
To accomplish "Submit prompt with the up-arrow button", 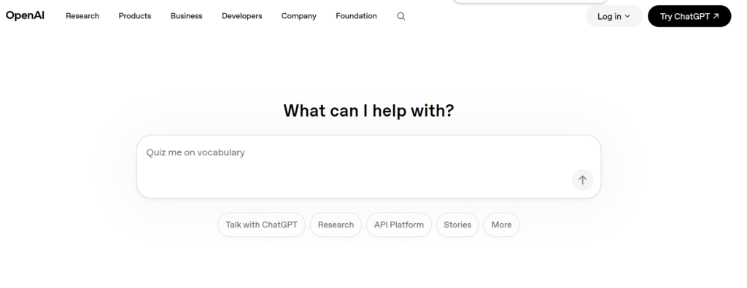I will pos(582,180).
